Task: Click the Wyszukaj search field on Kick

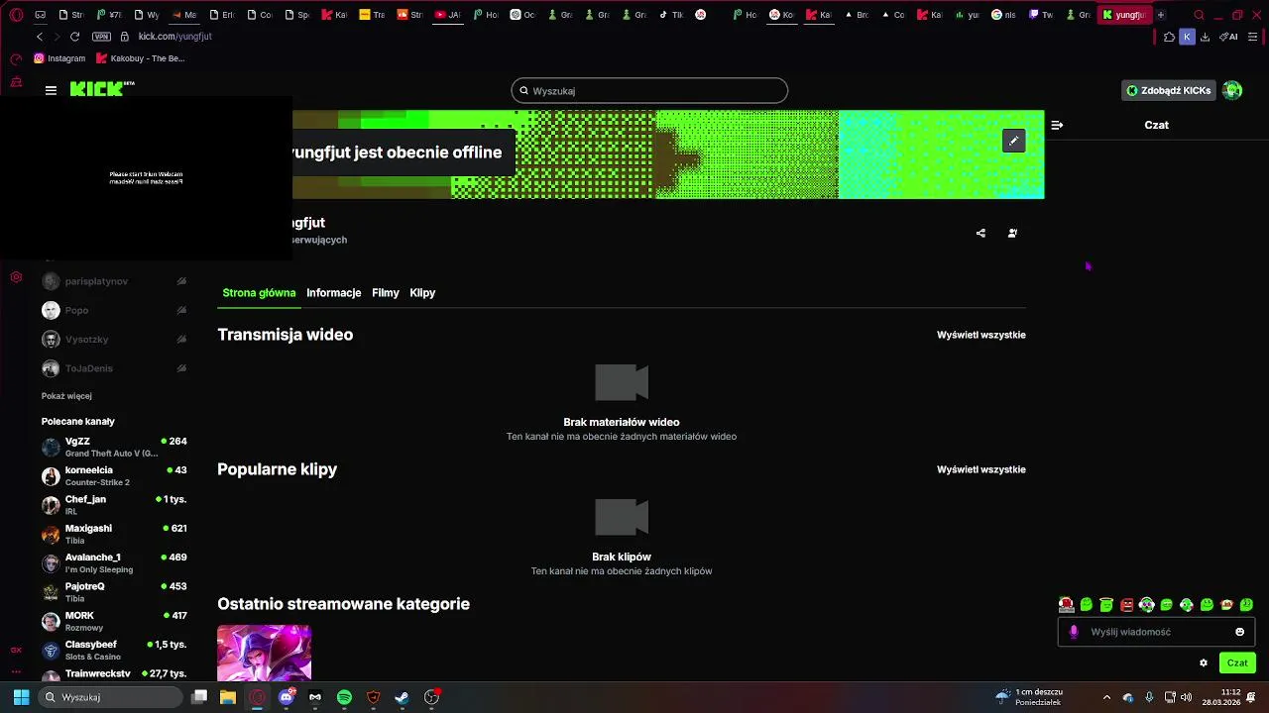Action: pyautogui.click(x=649, y=91)
